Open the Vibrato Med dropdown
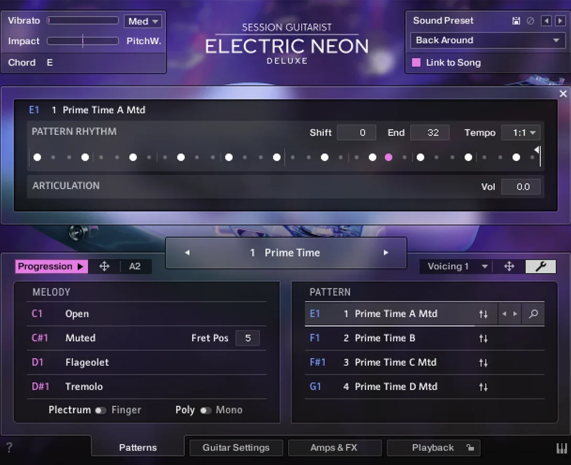Screen dimensions: 571x465 142,21
